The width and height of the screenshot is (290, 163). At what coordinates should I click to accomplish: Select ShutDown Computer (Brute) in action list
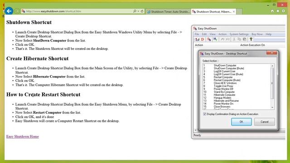click(237, 68)
